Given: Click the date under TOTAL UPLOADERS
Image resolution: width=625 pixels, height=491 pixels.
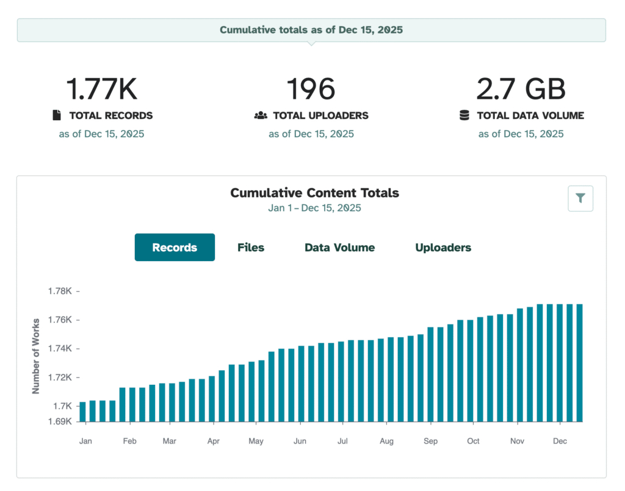Looking at the screenshot, I should coord(311,134).
